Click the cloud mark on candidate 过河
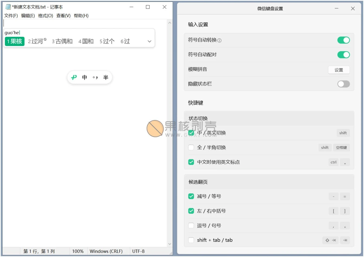 click(45, 39)
